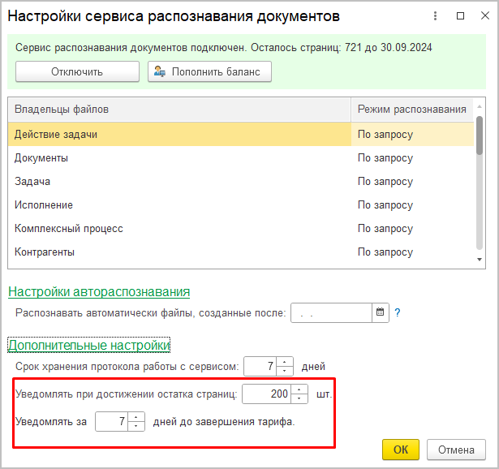Click the table scroll down arrow
The image size is (499, 469).
coord(480,260)
